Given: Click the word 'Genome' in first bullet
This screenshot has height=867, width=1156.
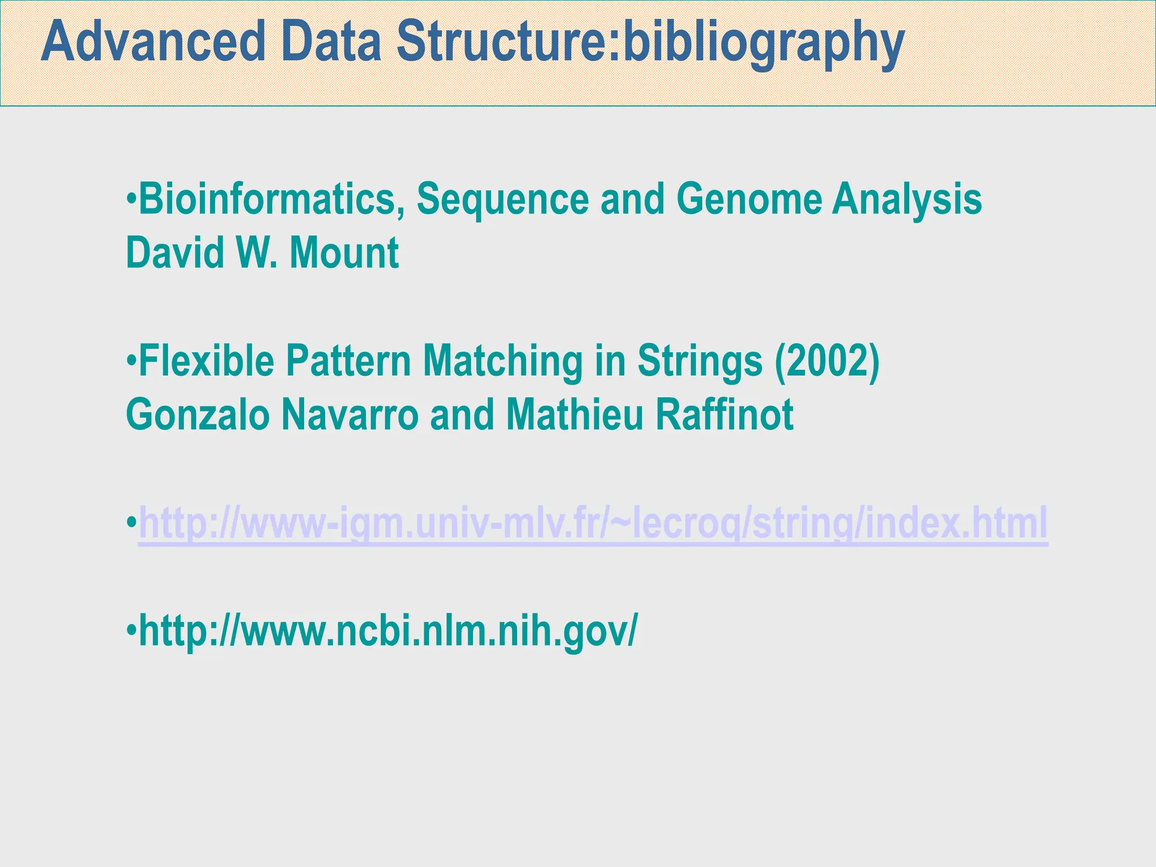Looking at the screenshot, I should point(749,199).
